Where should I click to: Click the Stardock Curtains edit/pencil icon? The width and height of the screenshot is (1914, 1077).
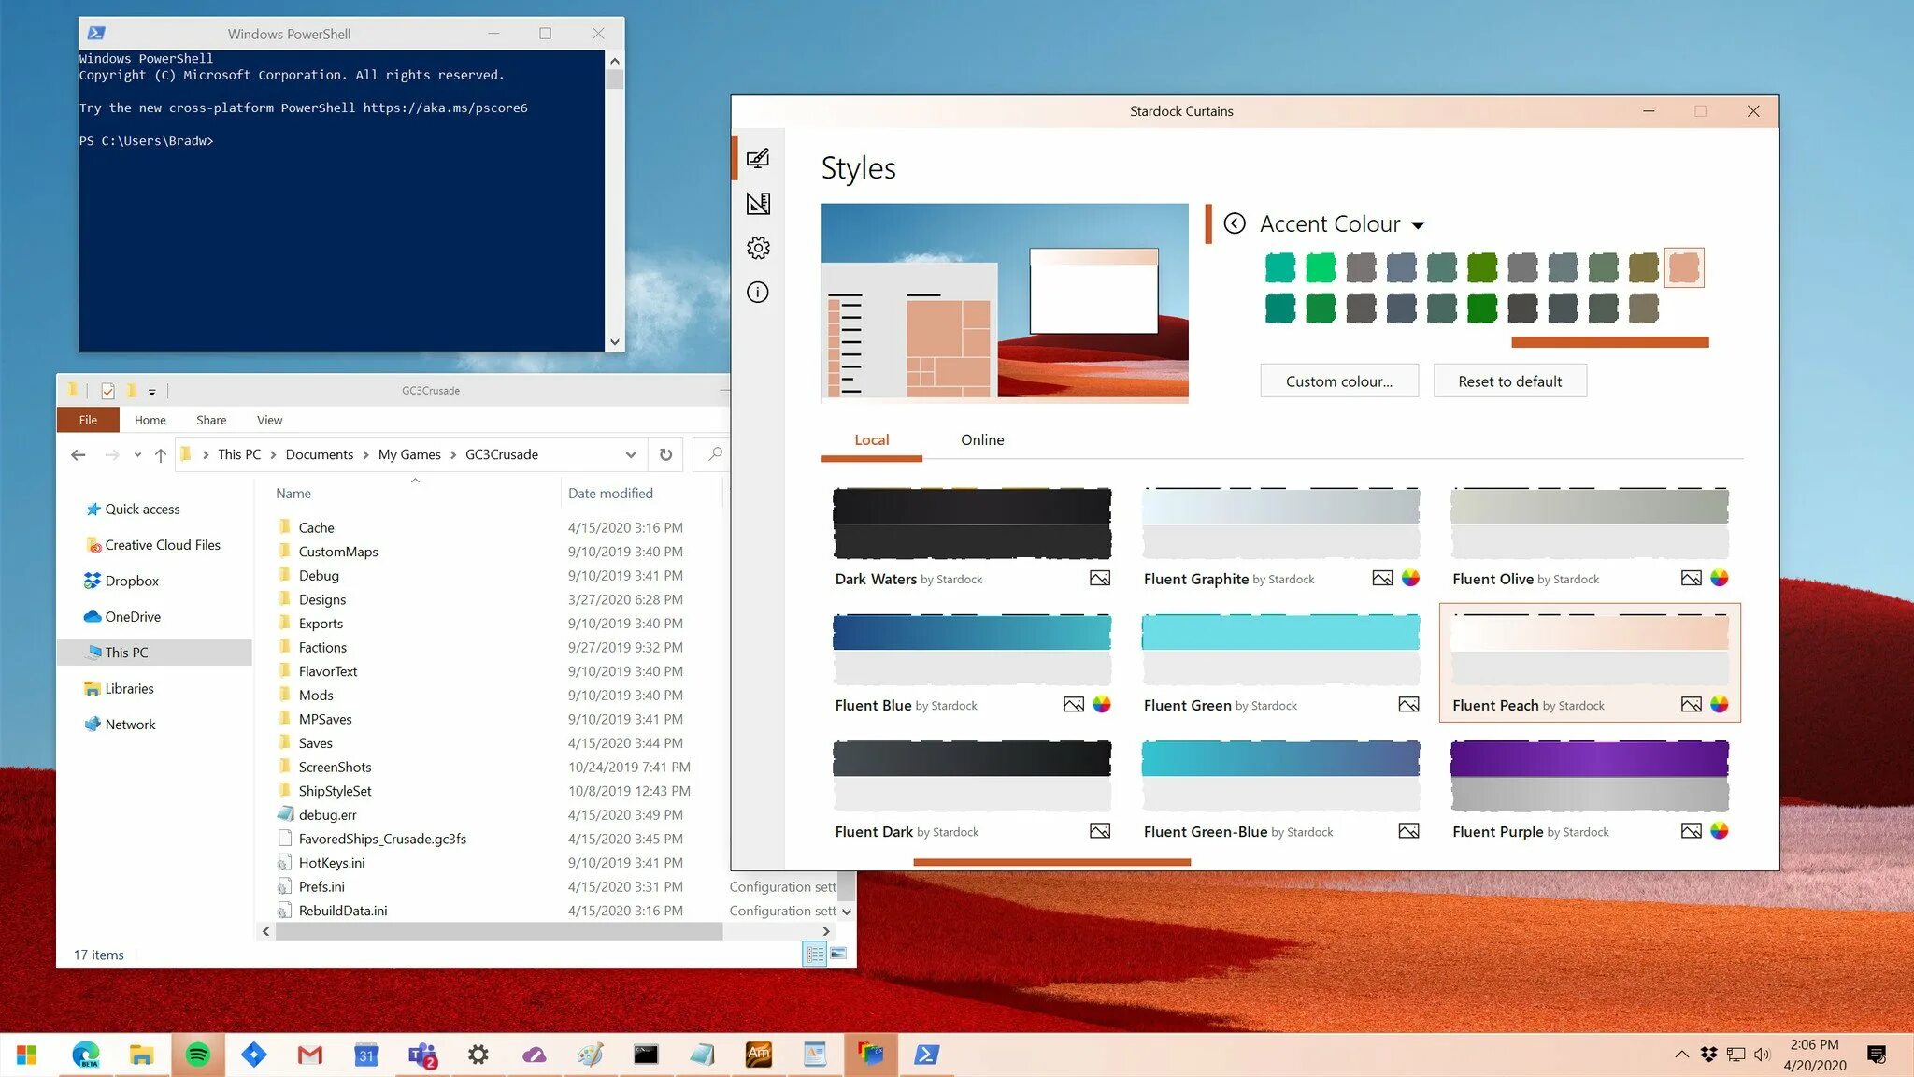coord(757,159)
